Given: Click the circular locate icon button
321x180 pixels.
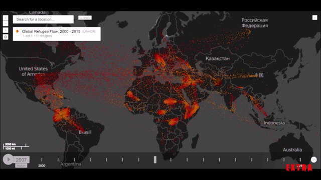Looking at the screenshot, I should coord(6,37).
